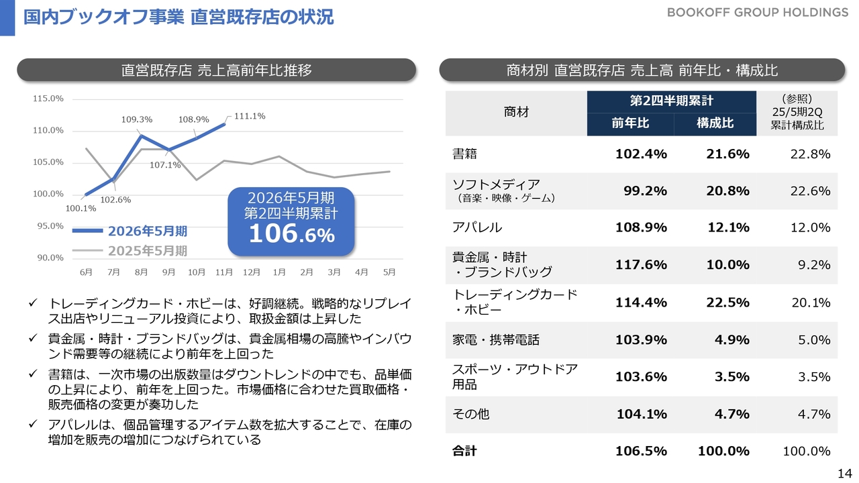Click the 第2四半期累計 table header
Screen dimensions: 859x483
pos(671,101)
